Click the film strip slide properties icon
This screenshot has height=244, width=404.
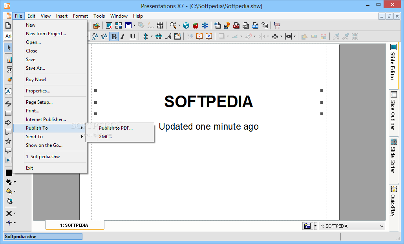click(160, 25)
